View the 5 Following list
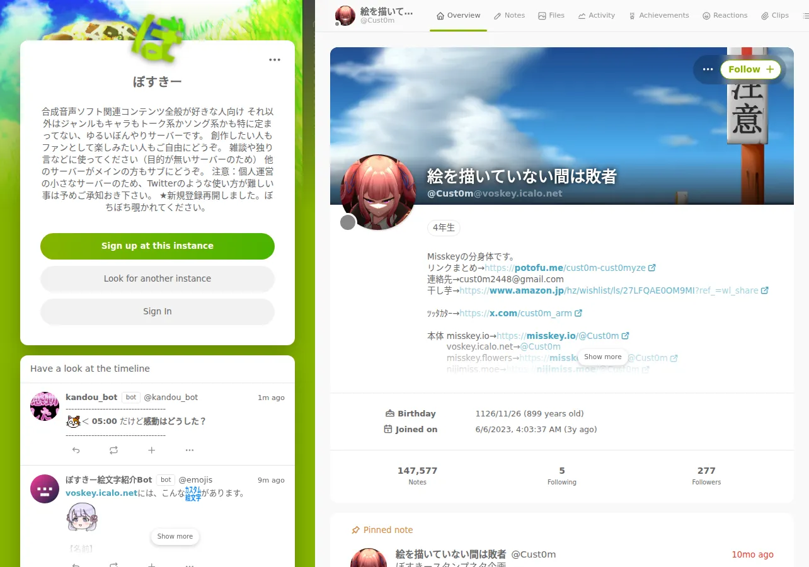The height and width of the screenshot is (567, 809). pos(562,476)
